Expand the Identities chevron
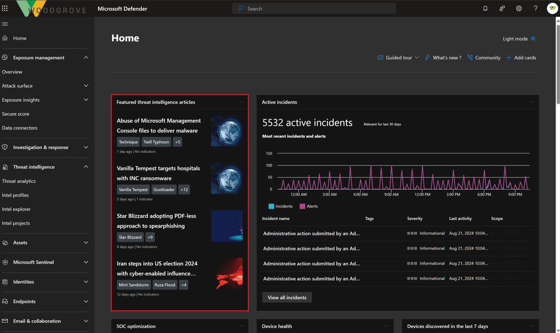This screenshot has height=333, width=560. (86, 281)
